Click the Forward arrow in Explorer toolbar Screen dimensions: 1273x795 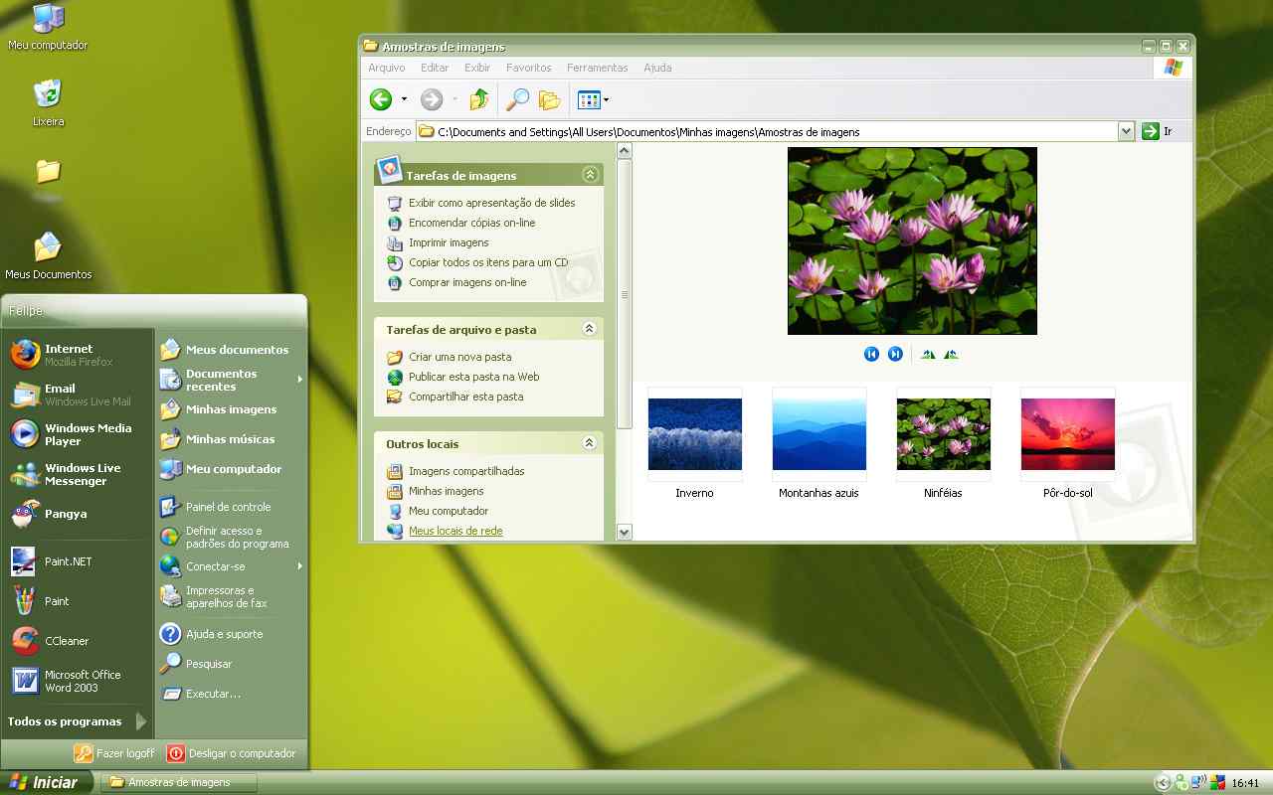point(432,99)
